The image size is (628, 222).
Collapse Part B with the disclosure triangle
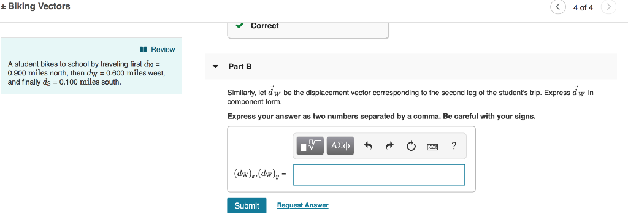216,66
